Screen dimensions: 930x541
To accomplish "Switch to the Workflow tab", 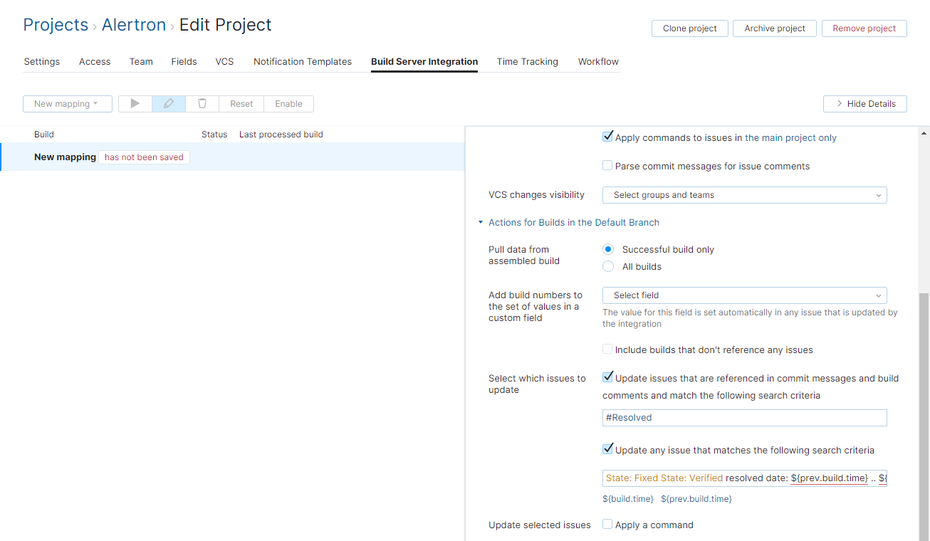I will (598, 62).
